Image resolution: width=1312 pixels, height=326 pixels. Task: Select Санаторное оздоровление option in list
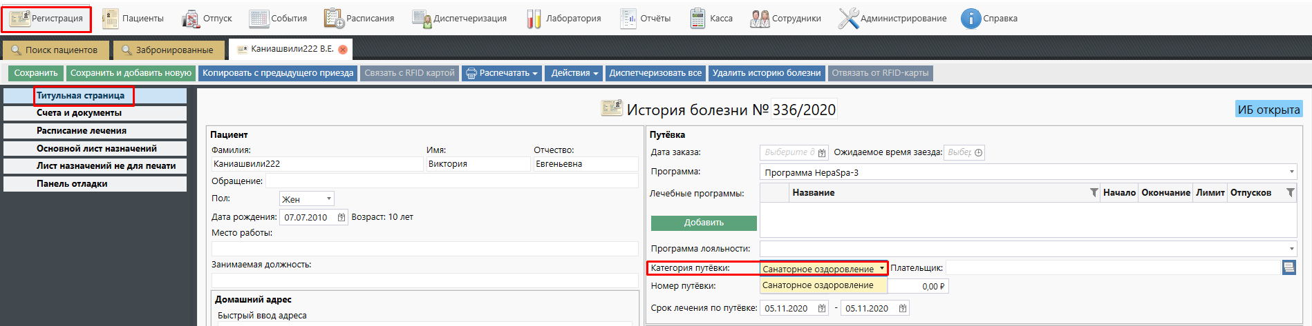[818, 285]
